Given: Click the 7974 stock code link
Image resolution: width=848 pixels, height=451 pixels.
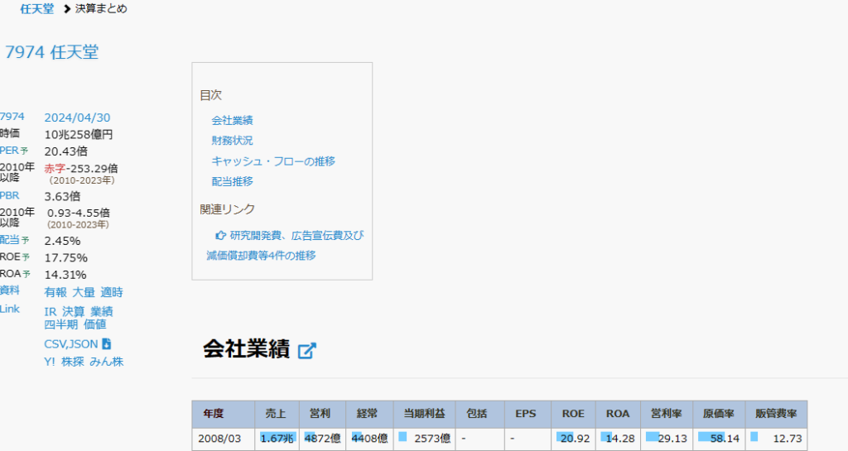Looking at the screenshot, I should (x=12, y=117).
